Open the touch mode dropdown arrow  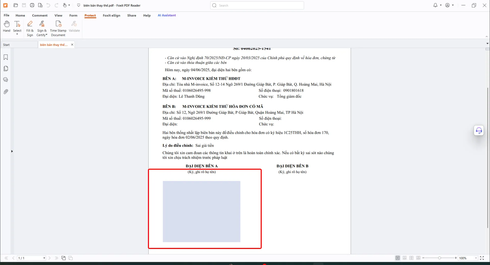pyautogui.click(x=69, y=5)
